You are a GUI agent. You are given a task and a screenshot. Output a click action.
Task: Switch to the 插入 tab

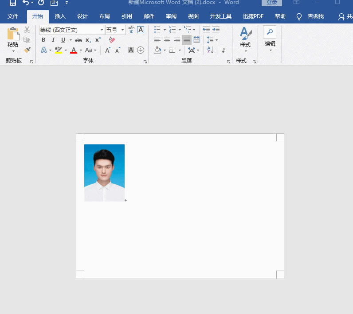pyautogui.click(x=60, y=16)
